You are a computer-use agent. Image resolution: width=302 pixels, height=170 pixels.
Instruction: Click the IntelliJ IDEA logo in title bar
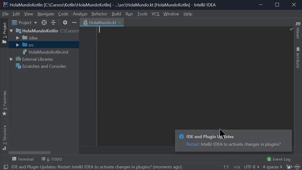(5, 5)
